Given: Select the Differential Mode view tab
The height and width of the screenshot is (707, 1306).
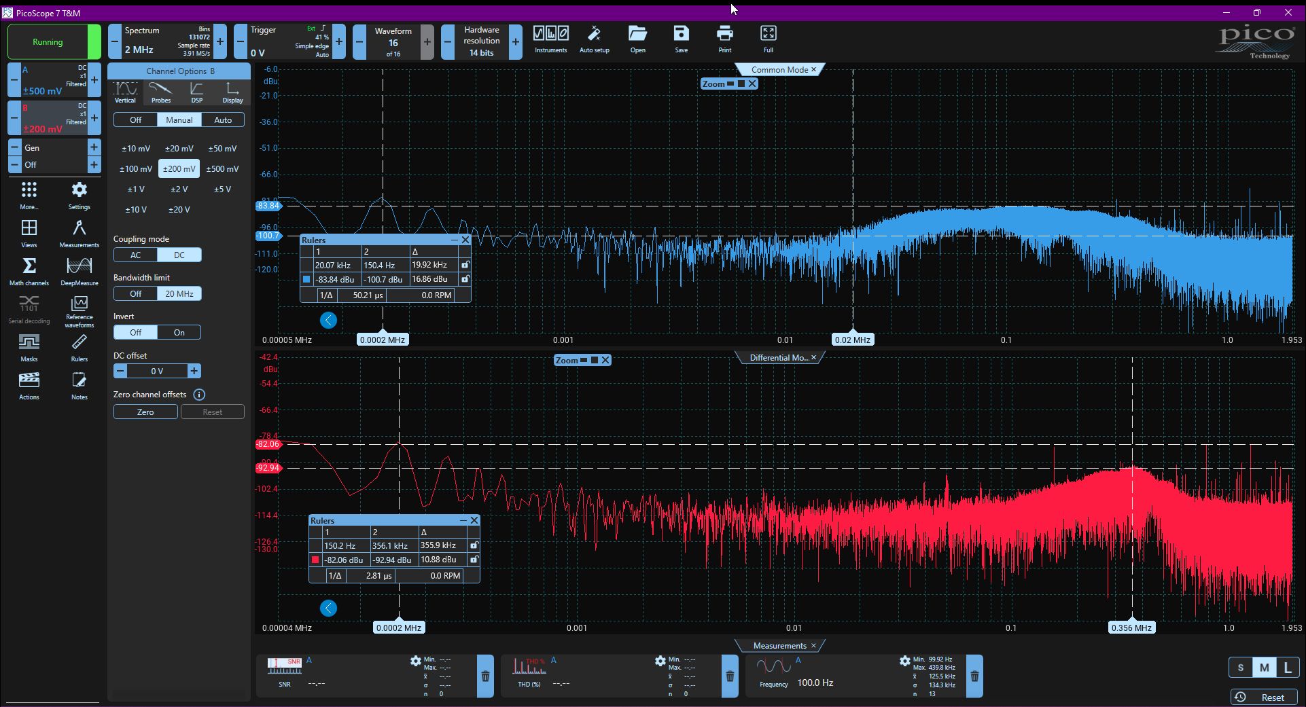Looking at the screenshot, I should coord(779,358).
